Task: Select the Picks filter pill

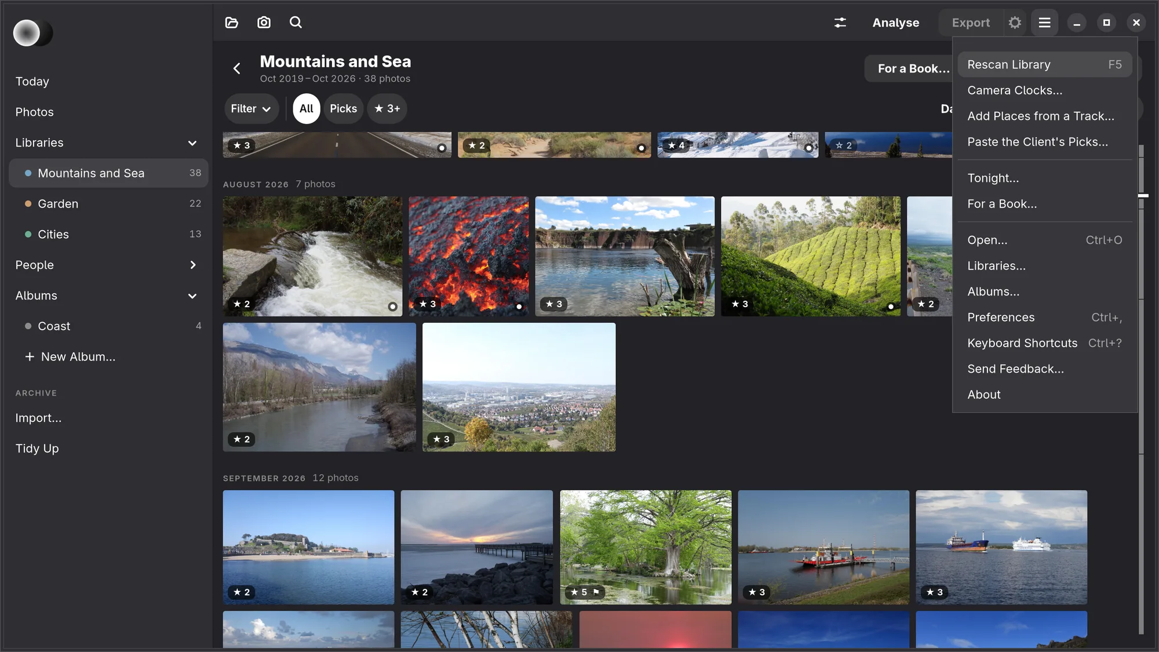Action: (343, 108)
